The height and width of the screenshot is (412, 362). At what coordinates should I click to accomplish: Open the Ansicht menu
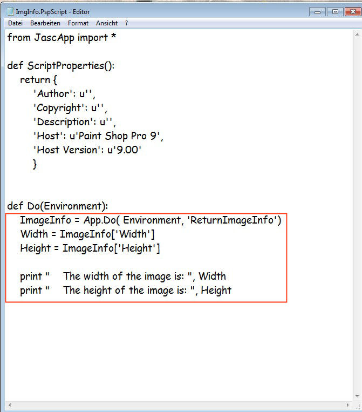(x=107, y=23)
